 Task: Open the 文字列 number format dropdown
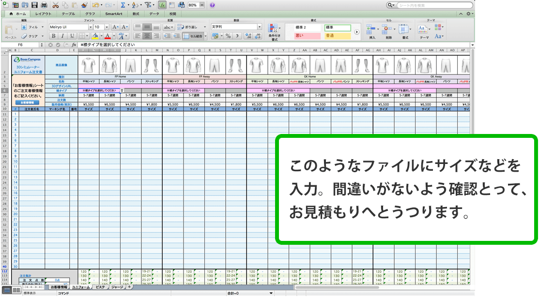click(x=260, y=27)
